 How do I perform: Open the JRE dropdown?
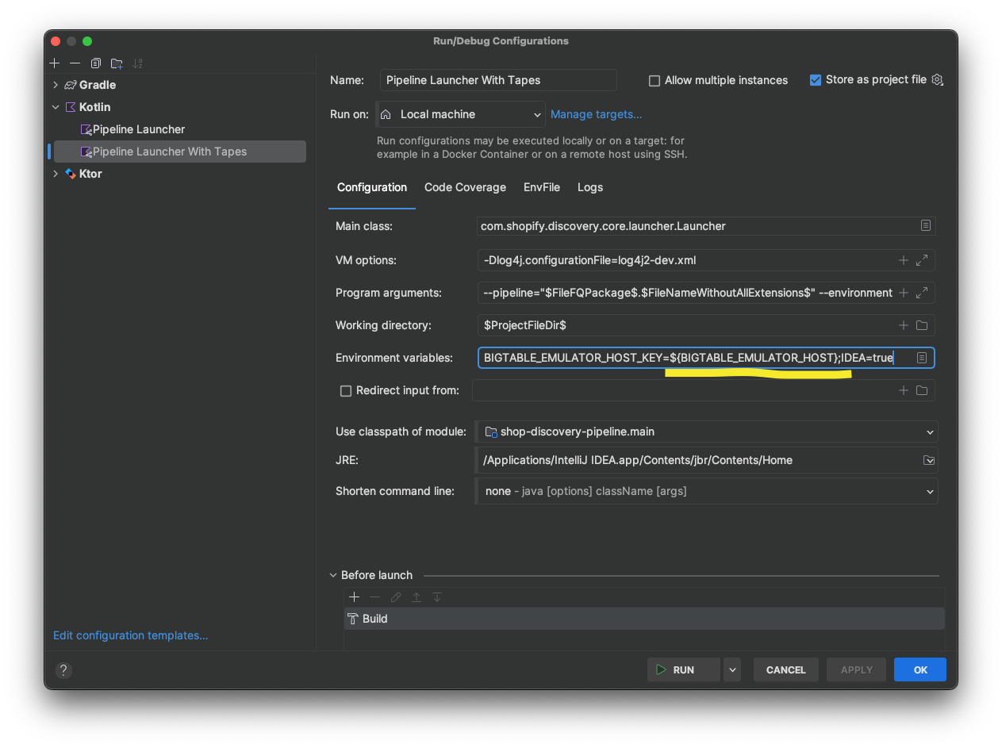click(x=929, y=460)
